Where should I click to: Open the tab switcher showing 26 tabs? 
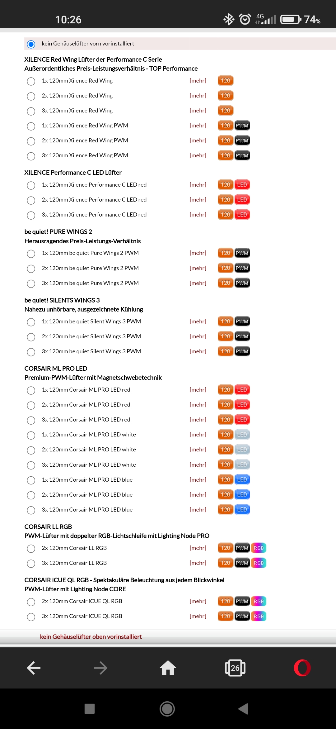click(235, 668)
